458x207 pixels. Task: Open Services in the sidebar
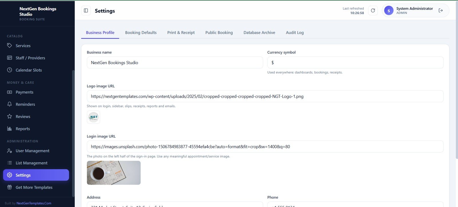36,46
